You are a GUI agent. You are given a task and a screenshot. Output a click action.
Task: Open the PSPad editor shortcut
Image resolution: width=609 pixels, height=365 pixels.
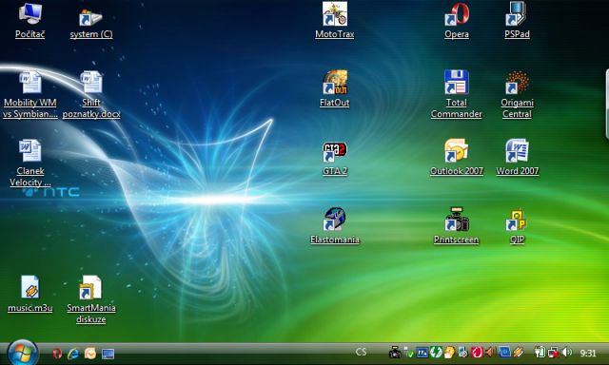click(x=517, y=20)
